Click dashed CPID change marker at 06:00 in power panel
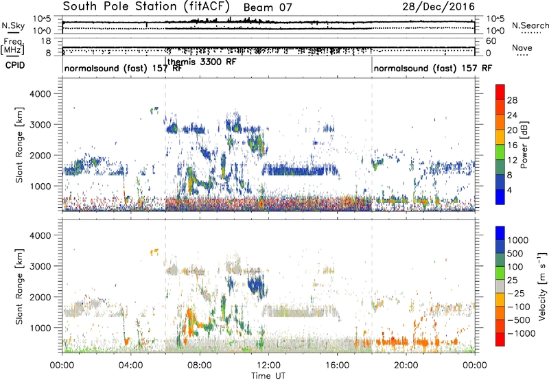 [165, 145]
